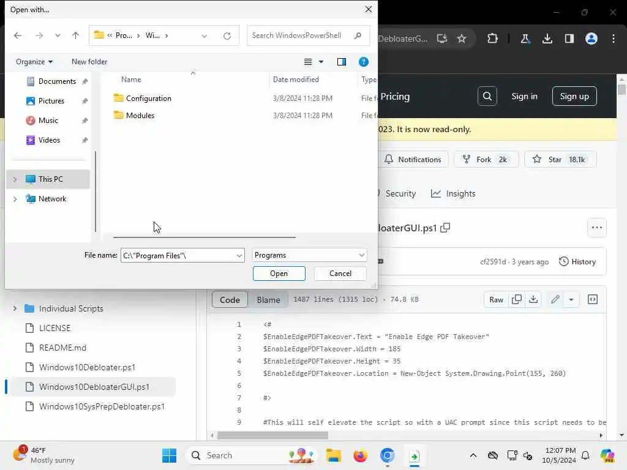Open dialog help question mark

click(364, 62)
